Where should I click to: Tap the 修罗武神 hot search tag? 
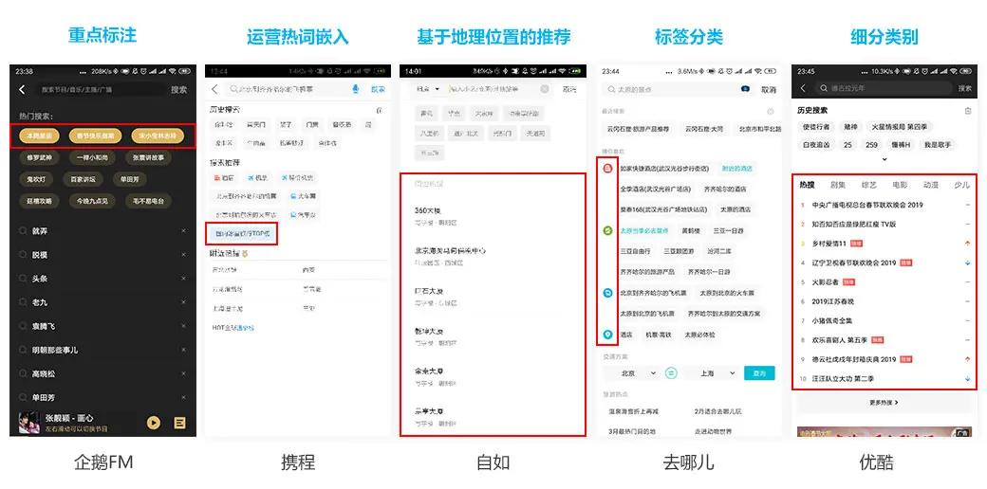[40, 157]
